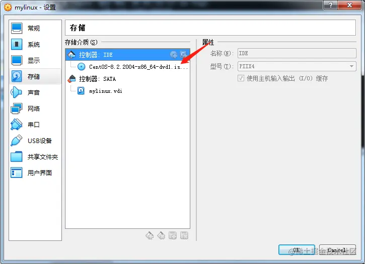Toggle the use host I/O cache checkbox
Screen dimensions: 365x264
241,78
